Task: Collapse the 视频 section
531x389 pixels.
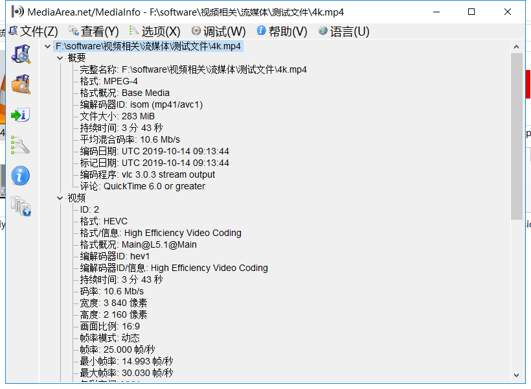Action: tap(60, 198)
